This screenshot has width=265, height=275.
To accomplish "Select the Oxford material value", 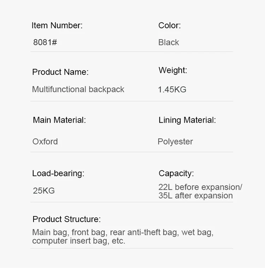I will pyautogui.click(x=45, y=141).
